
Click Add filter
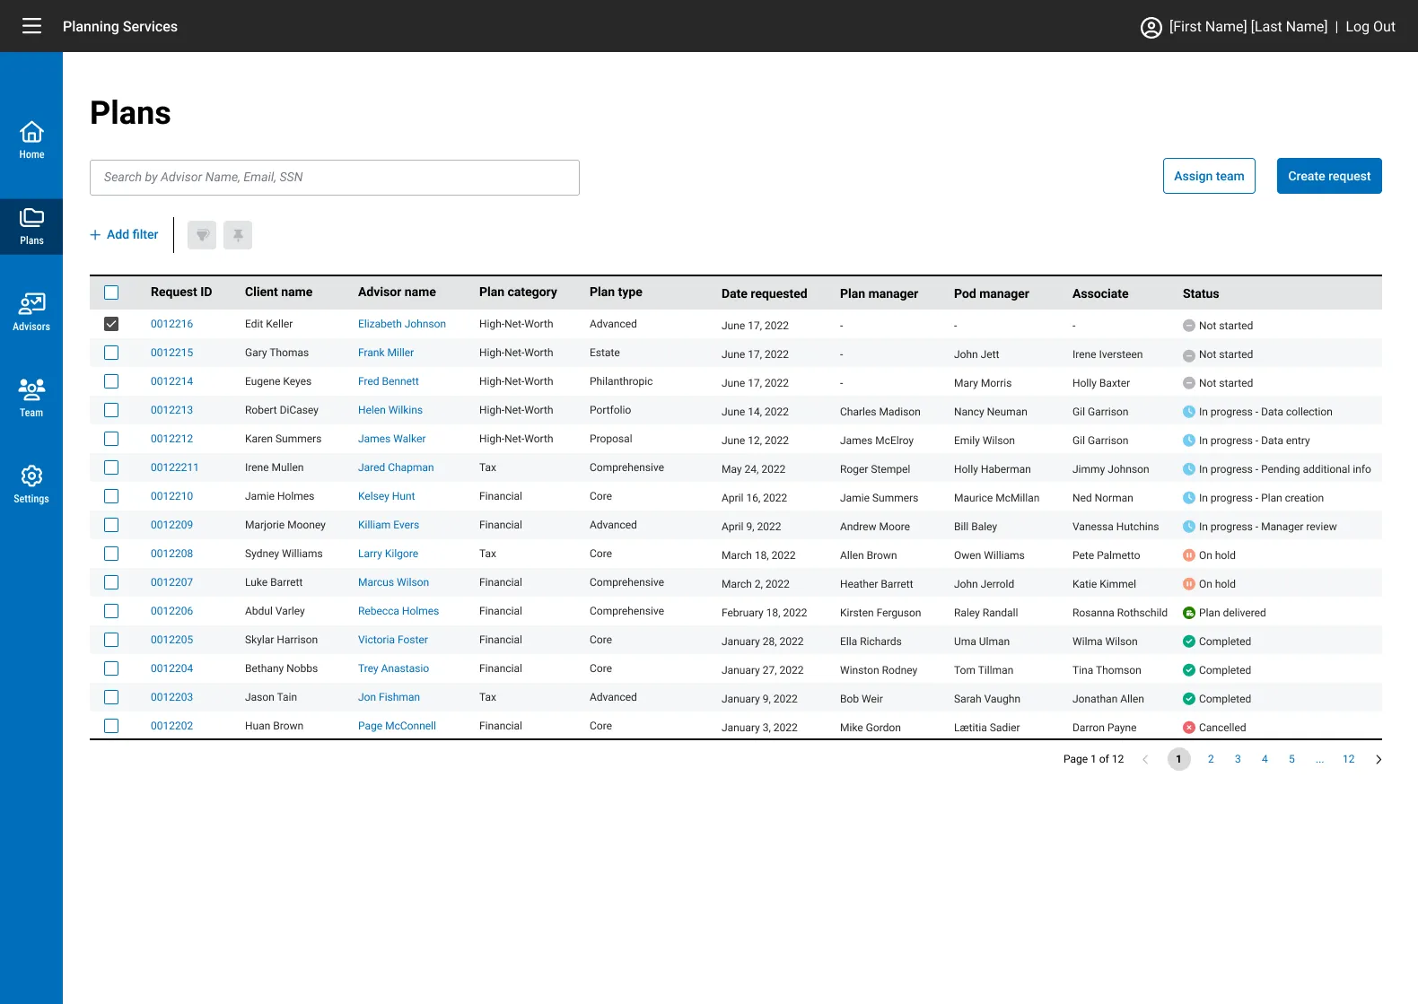pos(124,235)
